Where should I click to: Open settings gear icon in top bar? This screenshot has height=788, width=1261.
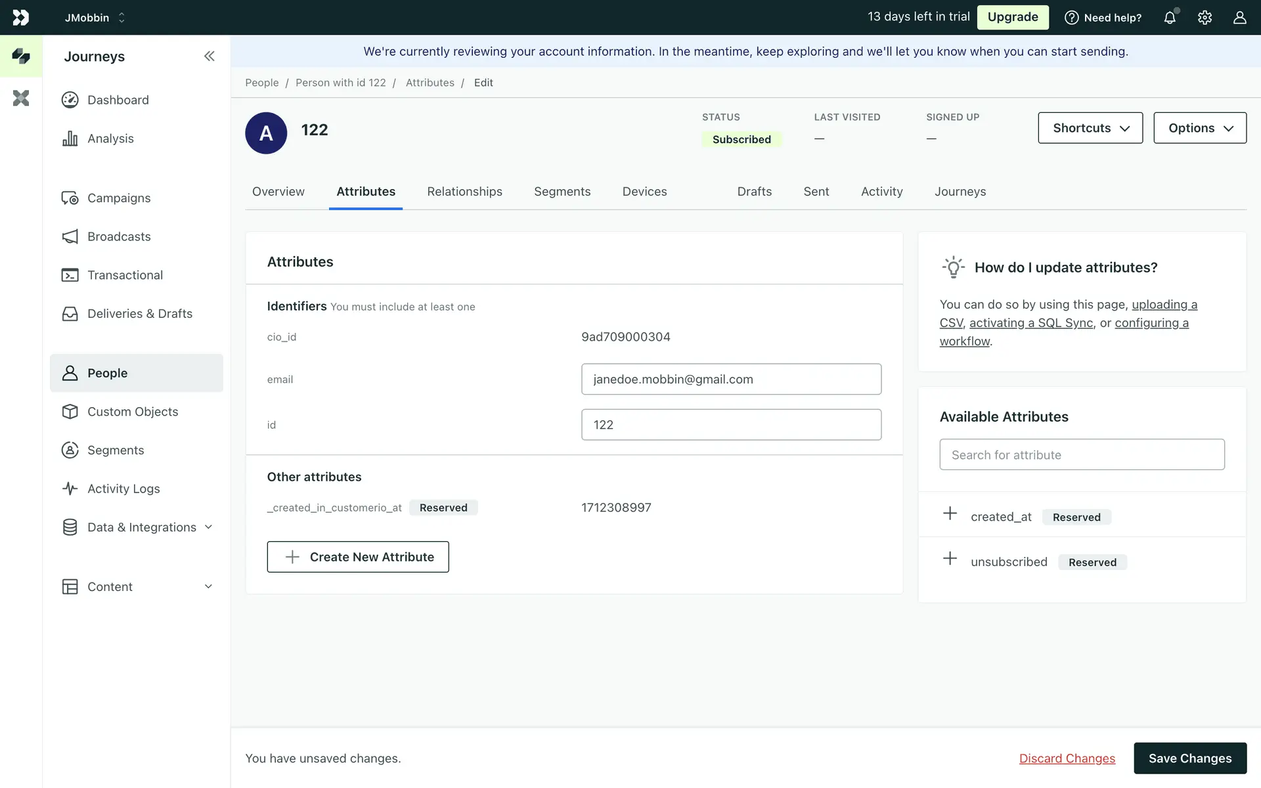click(x=1205, y=18)
